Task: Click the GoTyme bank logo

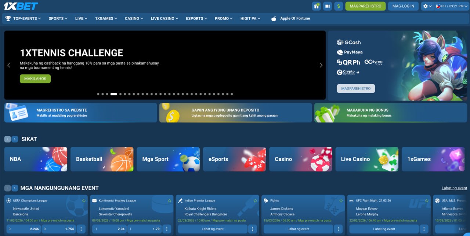Action: [373, 62]
